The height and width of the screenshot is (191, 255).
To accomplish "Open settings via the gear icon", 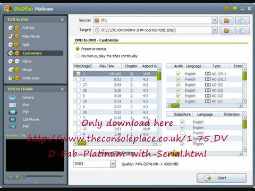I will pos(227,8).
